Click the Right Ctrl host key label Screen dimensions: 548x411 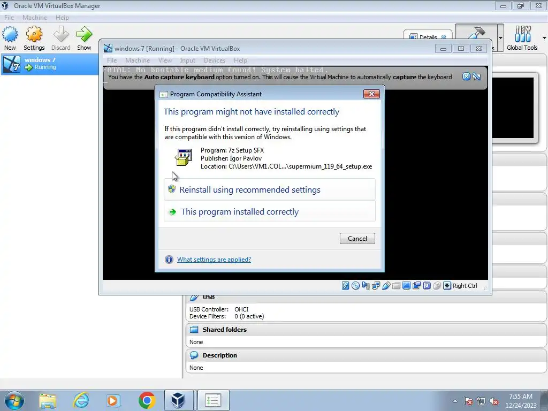465,286
